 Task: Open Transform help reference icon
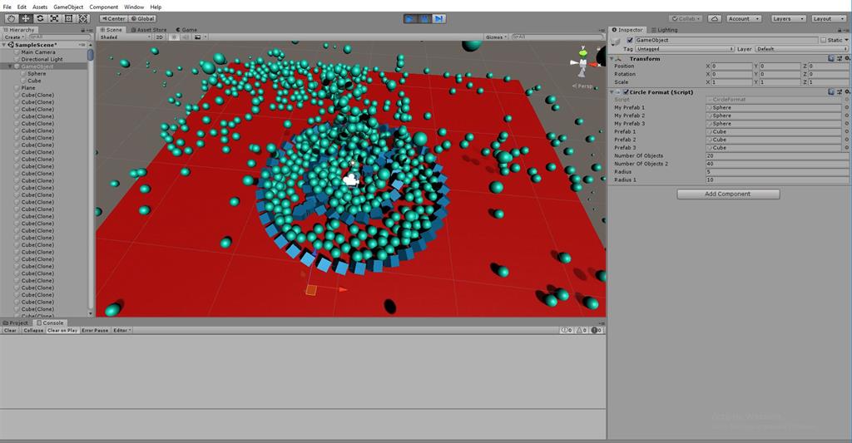coord(831,59)
